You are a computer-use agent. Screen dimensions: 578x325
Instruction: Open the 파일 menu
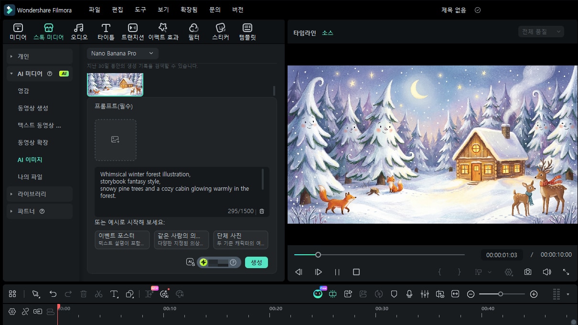(x=94, y=10)
